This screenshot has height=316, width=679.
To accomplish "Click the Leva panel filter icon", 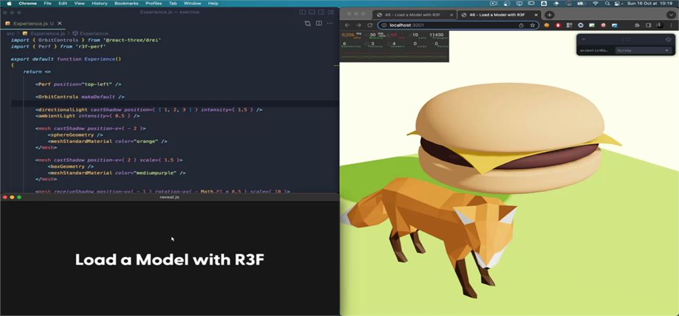I will (x=668, y=39).
